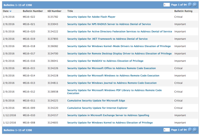The height and width of the screenshot is (136, 201).
Task: Select bulletin number MS16-010
Action: (29, 115)
